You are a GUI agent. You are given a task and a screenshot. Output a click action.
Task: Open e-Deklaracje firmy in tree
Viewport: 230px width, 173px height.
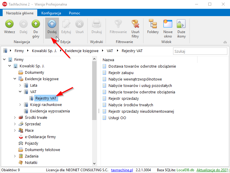point(40,137)
